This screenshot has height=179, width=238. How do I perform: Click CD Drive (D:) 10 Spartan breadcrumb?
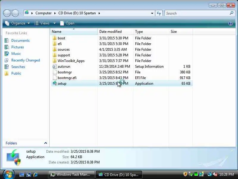[x=77, y=13]
